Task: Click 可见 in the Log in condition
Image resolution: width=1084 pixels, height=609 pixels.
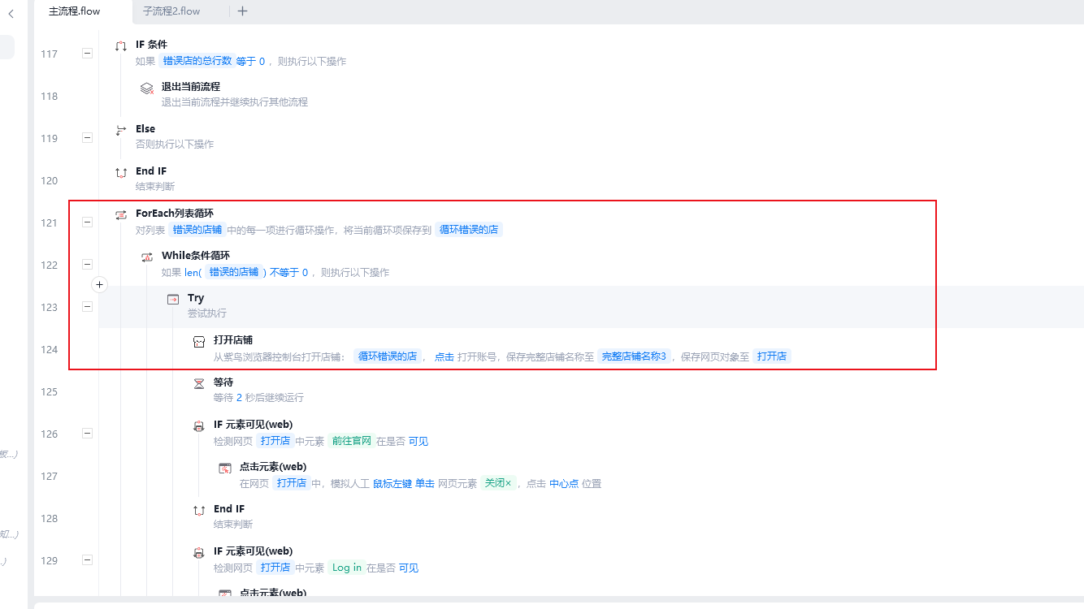Action: (x=409, y=568)
